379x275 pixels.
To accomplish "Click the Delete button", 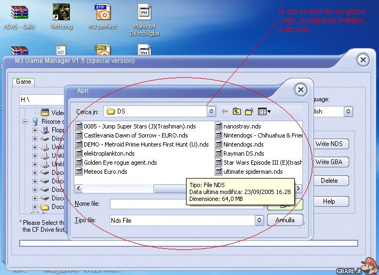I will (329, 181).
